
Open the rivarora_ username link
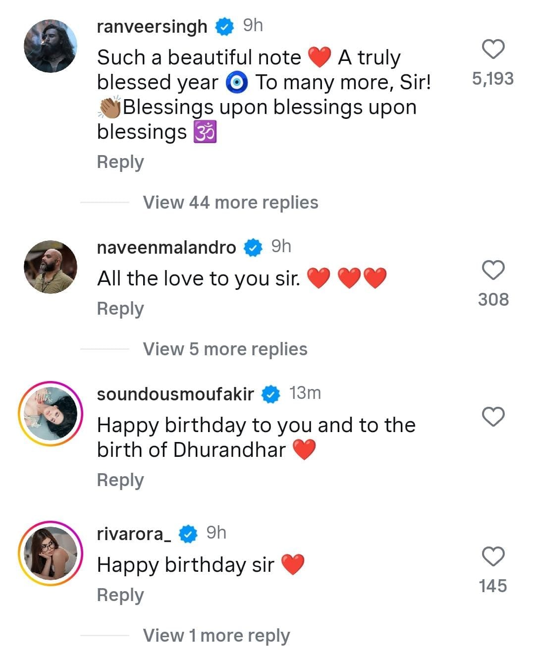coord(134,534)
